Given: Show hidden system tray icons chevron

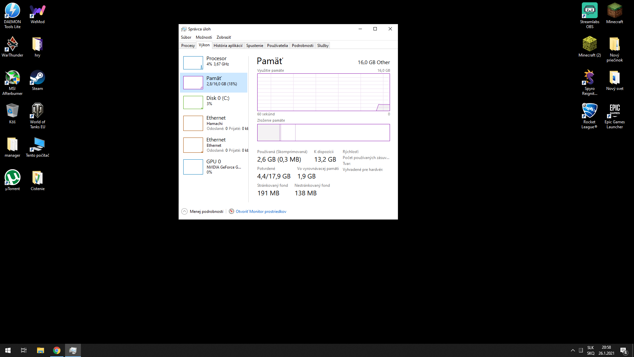Looking at the screenshot, I should [573, 350].
